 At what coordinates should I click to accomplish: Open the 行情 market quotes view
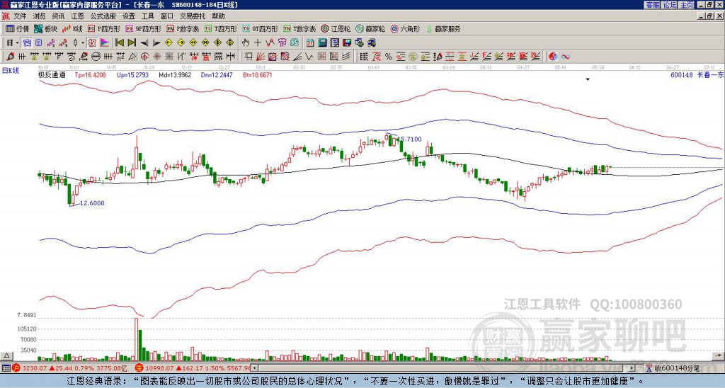[17, 28]
